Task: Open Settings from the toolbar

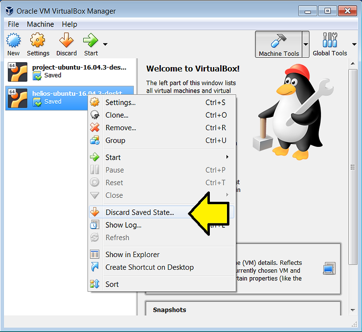Action: tap(38, 44)
